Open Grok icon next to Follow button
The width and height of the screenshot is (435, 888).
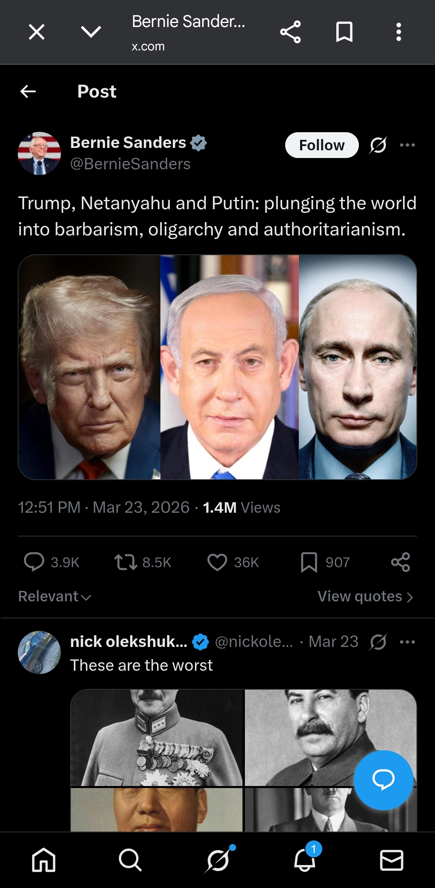tap(378, 145)
